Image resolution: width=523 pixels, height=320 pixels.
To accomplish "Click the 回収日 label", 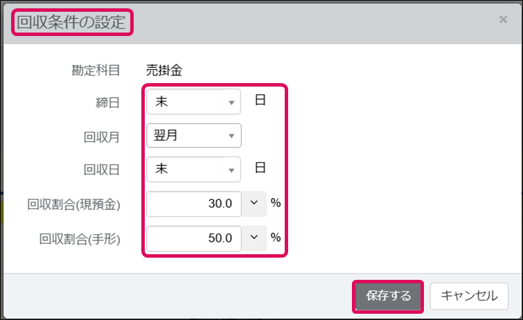I will pyautogui.click(x=101, y=170).
